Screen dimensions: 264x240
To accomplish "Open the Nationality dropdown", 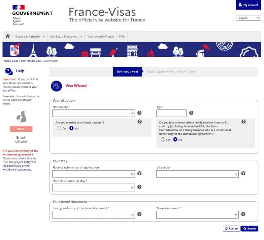I will [94, 114].
